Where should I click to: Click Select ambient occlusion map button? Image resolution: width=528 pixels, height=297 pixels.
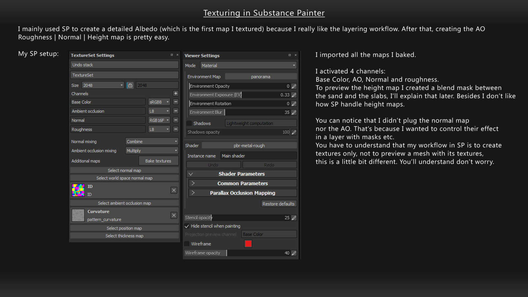pyautogui.click(x=124, y=203)
